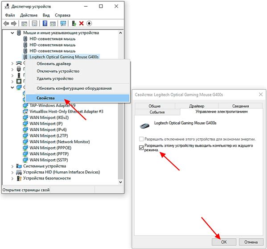Image resolution: width=267 pixels, height=249 pixels.
Task: Expand Устройства HID (Human Interface Devices) node
Action: 12,172
